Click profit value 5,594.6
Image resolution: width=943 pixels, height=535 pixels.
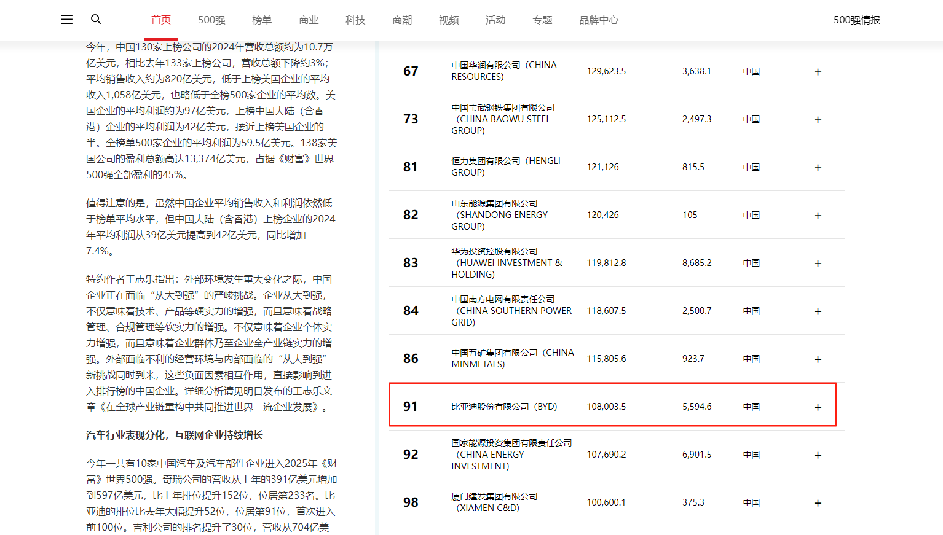tap(696, 407)
